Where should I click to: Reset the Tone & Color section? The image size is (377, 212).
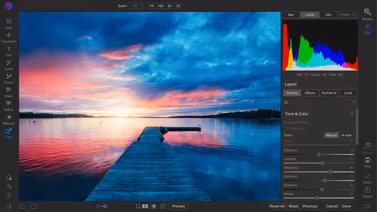[351, 114]
